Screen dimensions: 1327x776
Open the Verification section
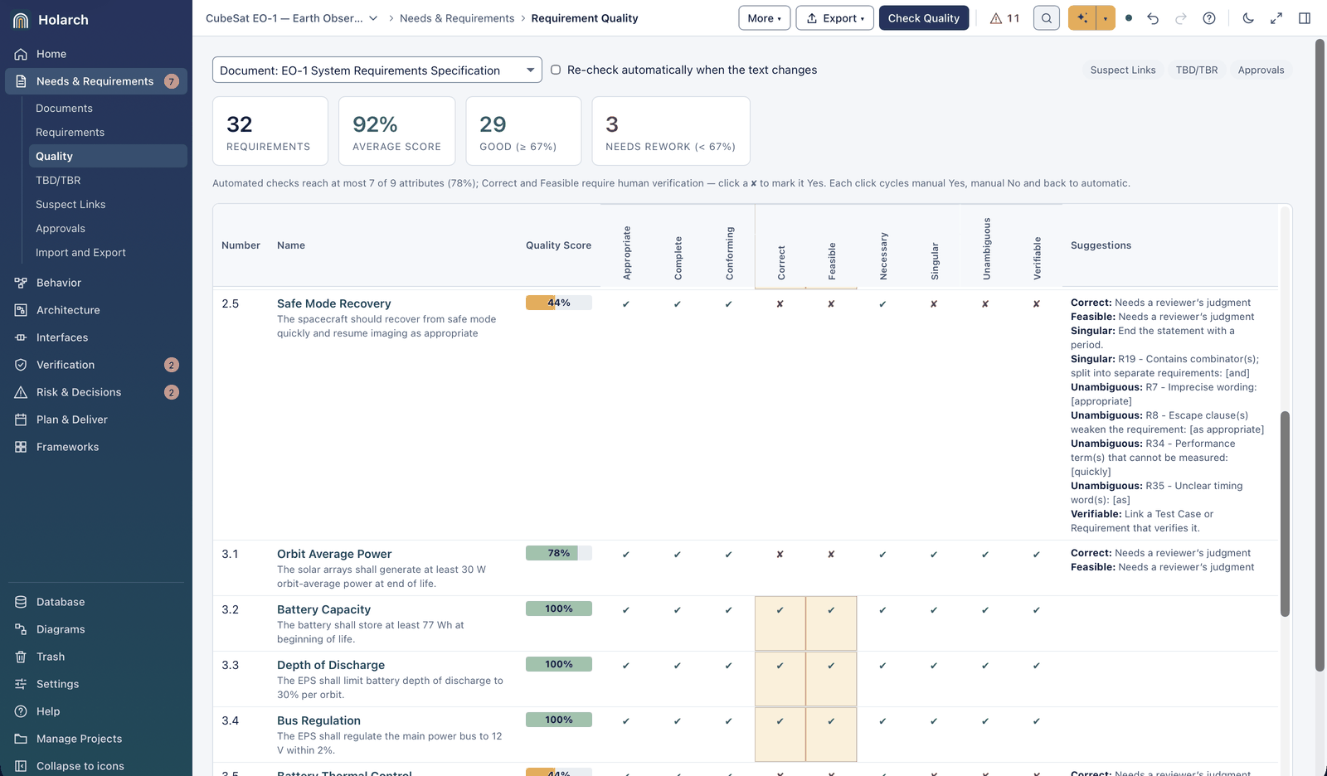(96, 365)
